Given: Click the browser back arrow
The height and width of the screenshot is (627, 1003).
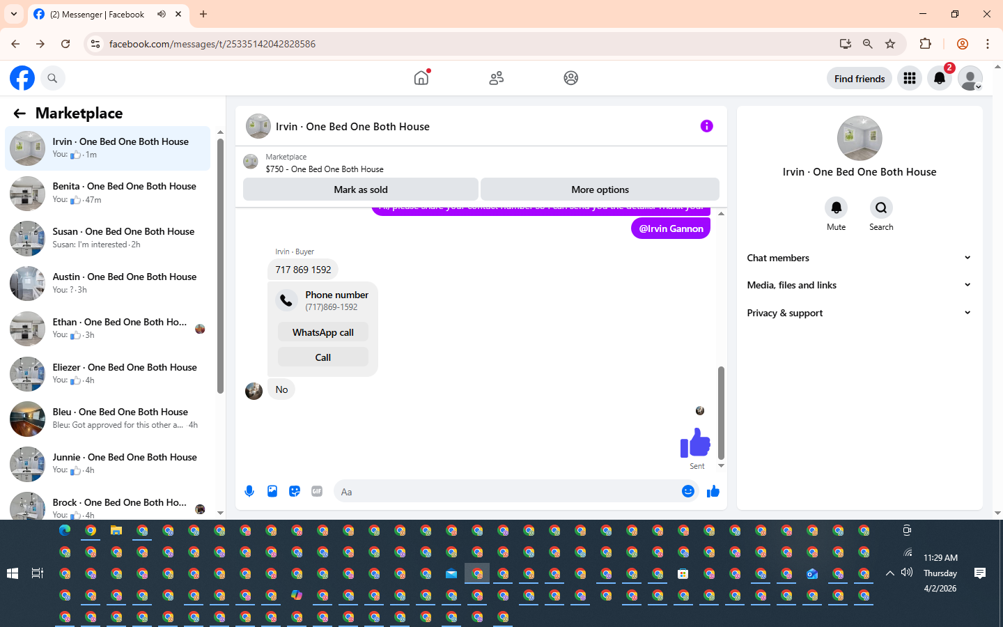Looking at the screenshot, I should (x=15, y=44).
